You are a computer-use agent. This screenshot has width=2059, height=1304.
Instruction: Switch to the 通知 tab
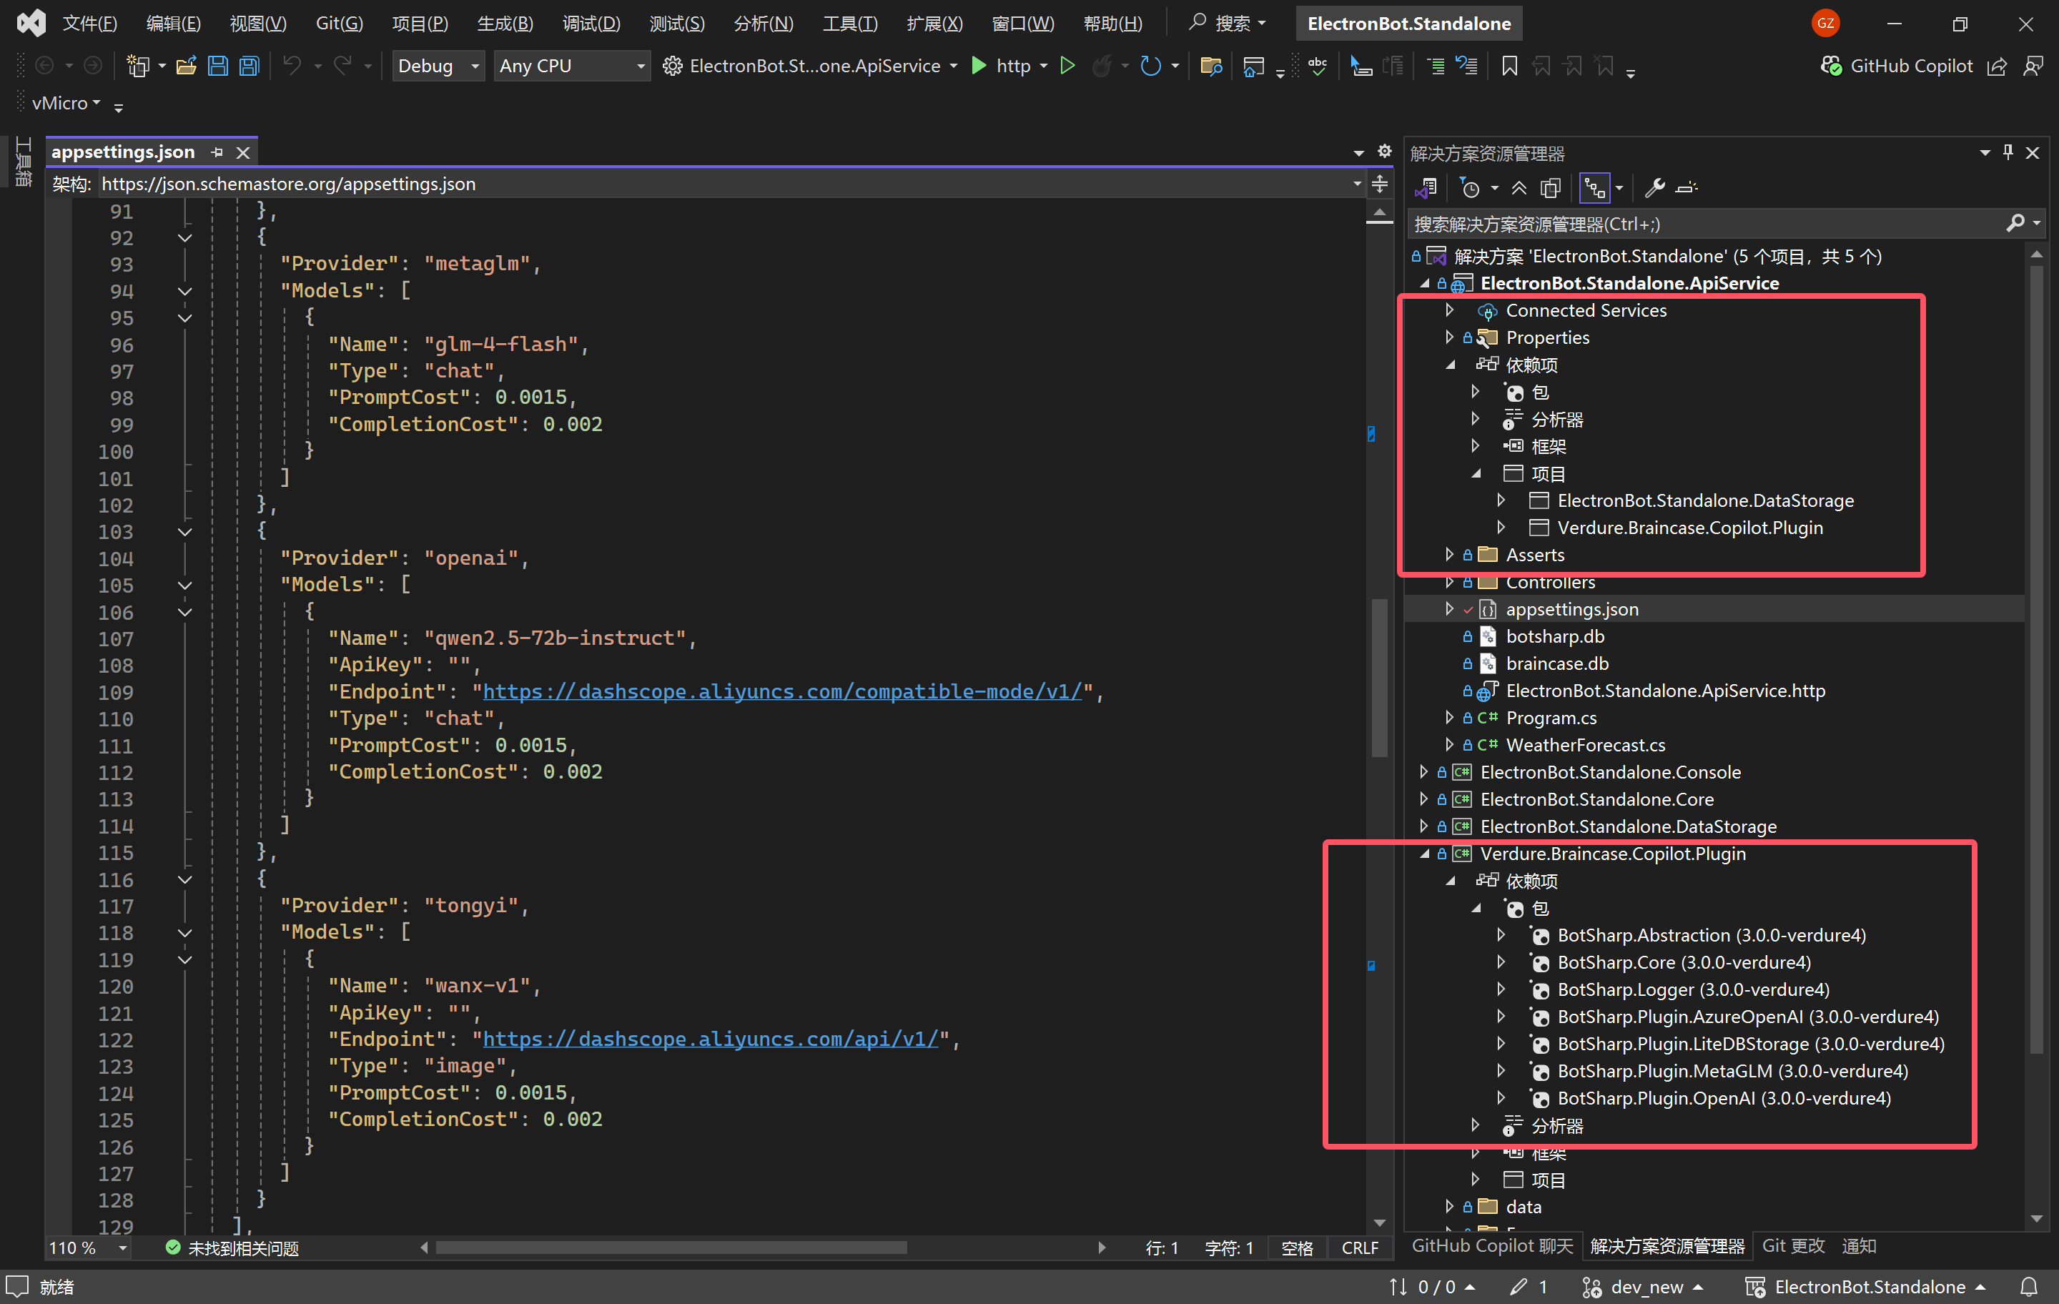point(1860,1246)
